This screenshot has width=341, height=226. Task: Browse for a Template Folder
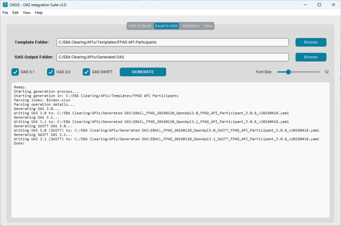click(310, 42)
